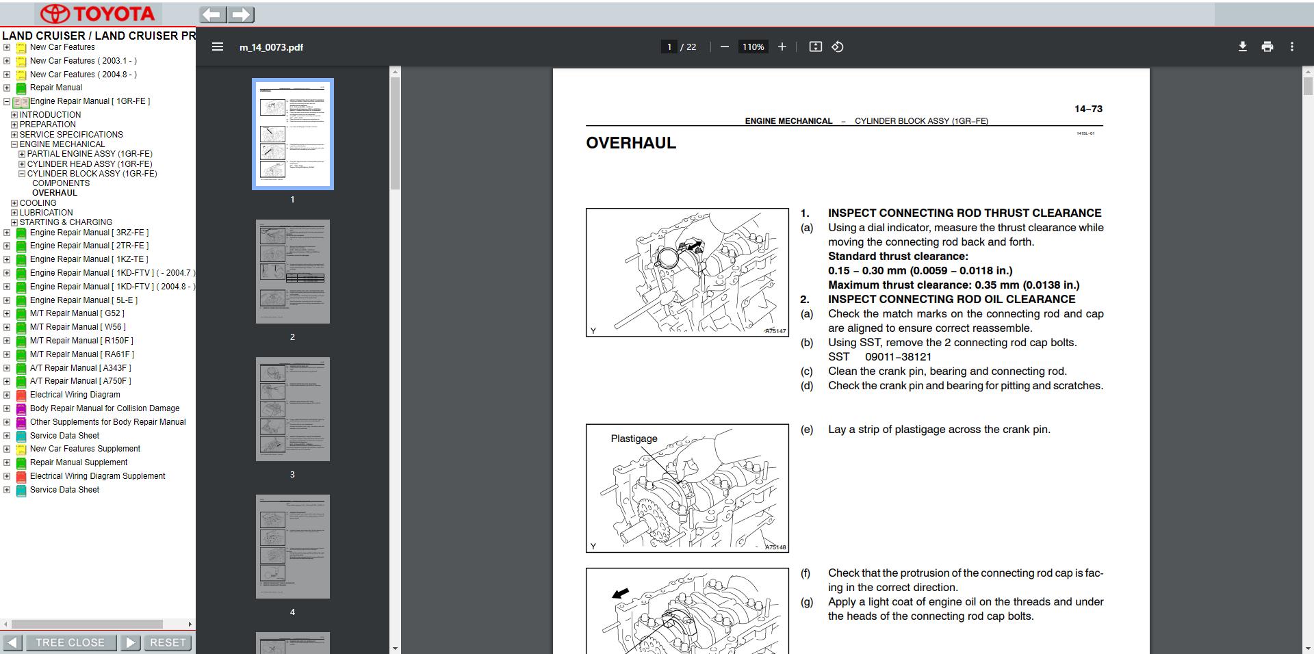Image resolution: width=1314 pixels, height=654 pixels.
Task: Expand the INTRODUCTION section
Action: pos(14,115)
